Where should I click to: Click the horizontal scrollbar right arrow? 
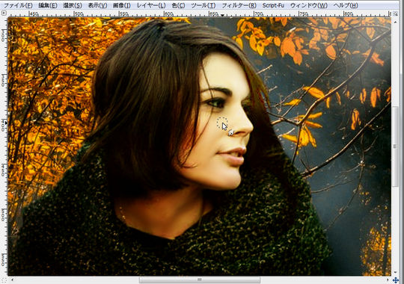pos(388,280)
